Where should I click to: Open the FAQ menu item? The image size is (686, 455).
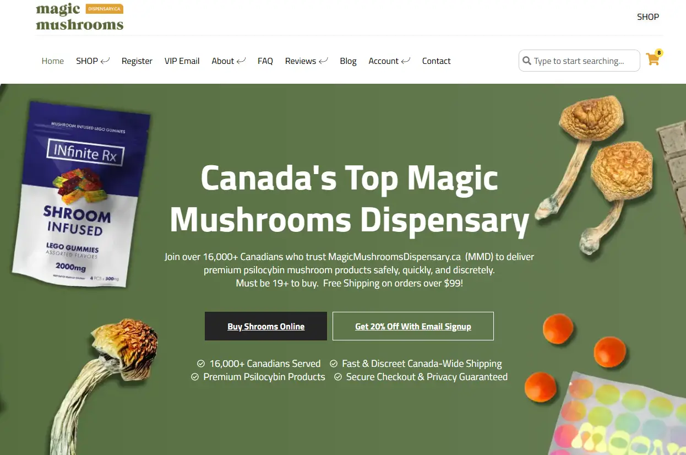[x=265, y=61]
